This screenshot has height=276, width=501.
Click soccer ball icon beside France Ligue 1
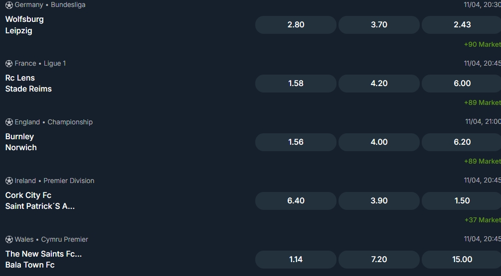click(9, 64)
